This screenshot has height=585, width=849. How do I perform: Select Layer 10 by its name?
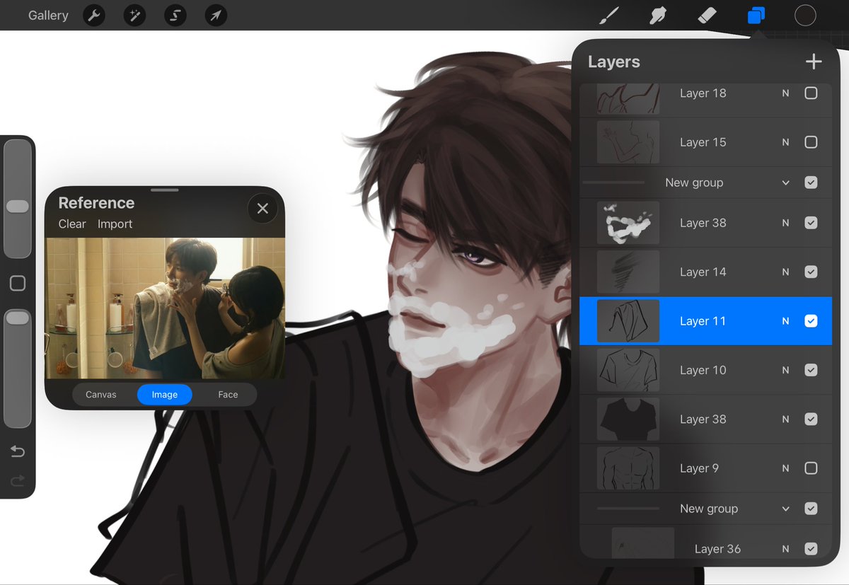pos(703,370)
